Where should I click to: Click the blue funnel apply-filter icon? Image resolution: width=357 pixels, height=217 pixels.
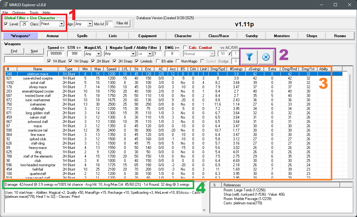tap(250, 57)
